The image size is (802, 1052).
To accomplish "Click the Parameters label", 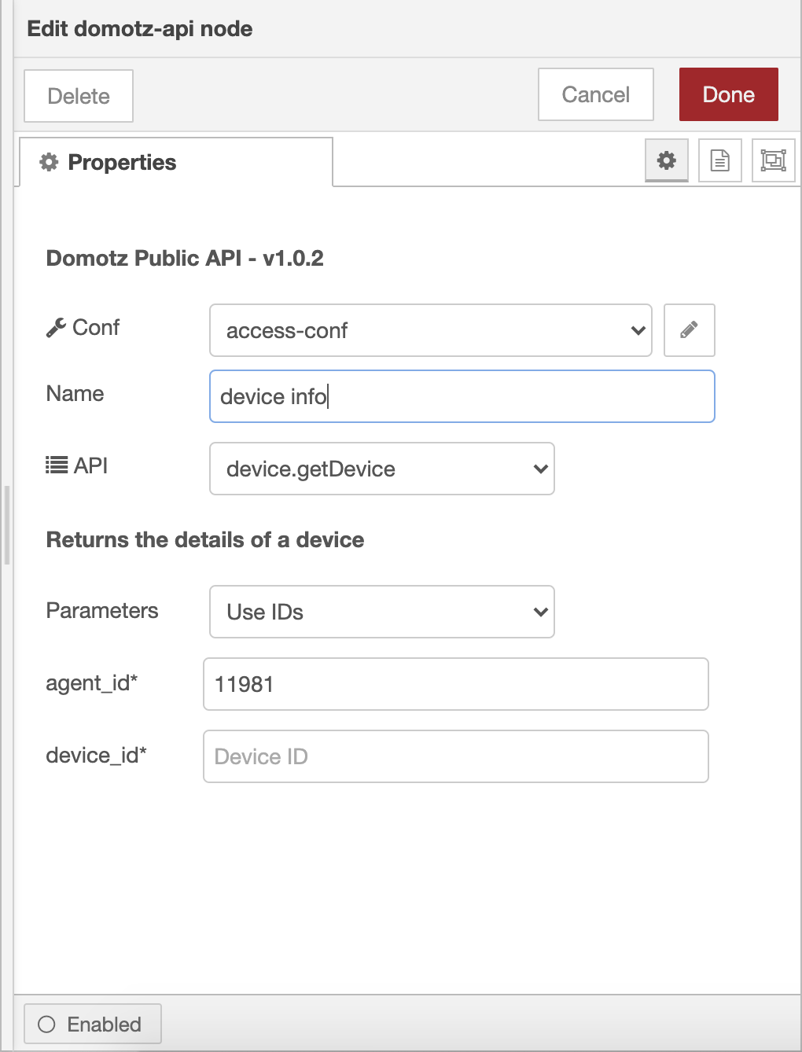I will [x=102, y=611].
